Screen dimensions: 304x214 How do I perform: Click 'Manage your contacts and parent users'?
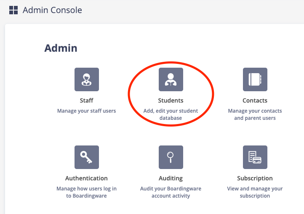point(255,114)
